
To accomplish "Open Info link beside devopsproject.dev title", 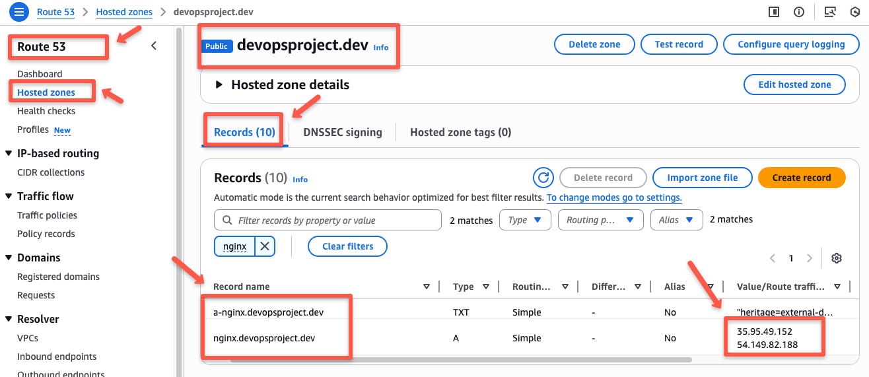I will click(381, 48).
